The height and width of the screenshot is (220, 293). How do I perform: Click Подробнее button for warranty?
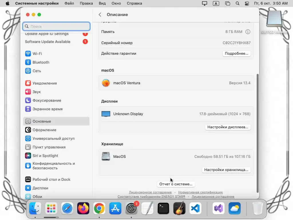coord(236,54)
